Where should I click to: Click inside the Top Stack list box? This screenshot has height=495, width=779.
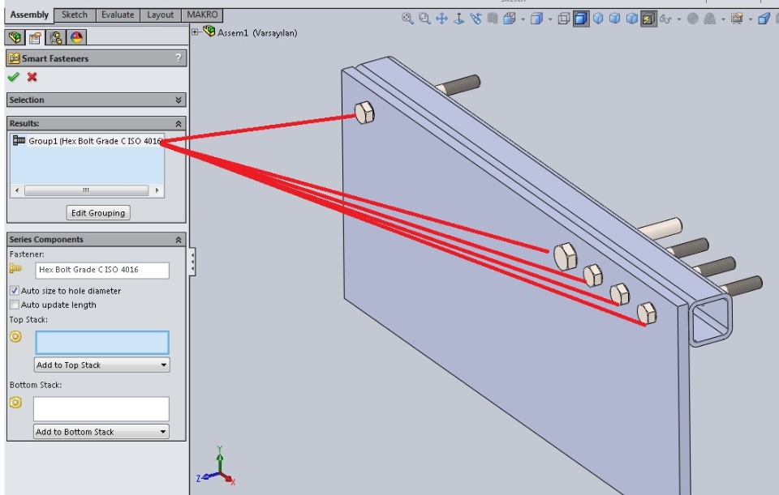102,342
